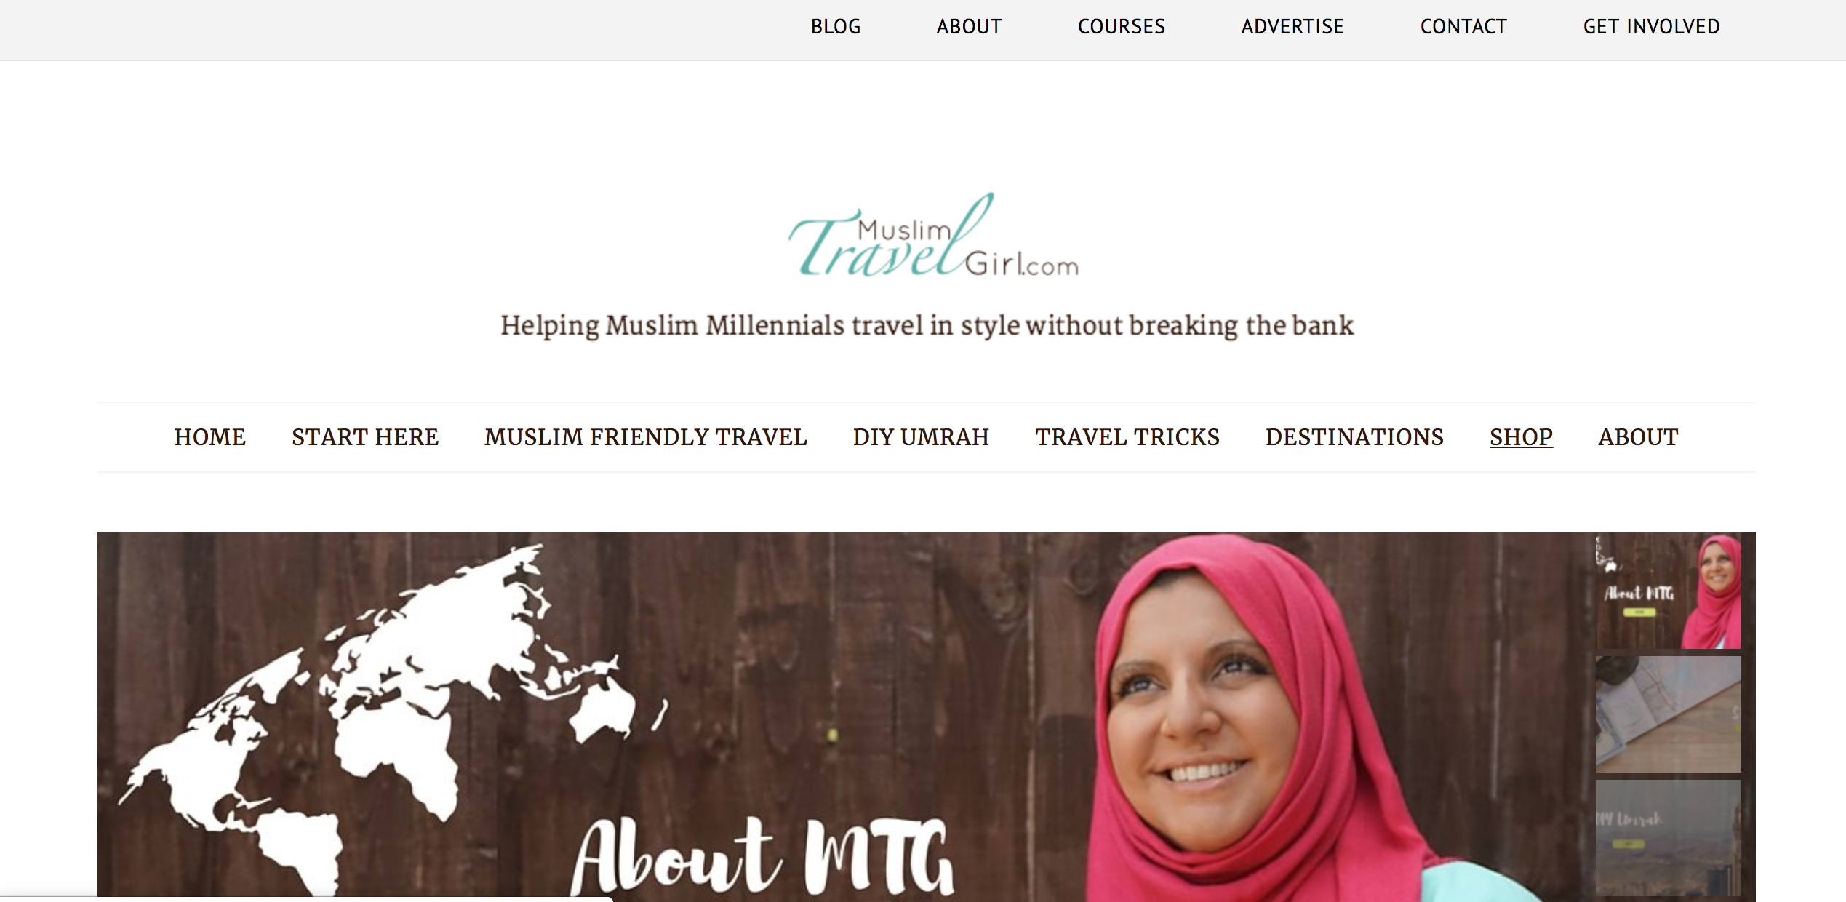The image size is (1846, 902).
Task: Select the DIY Umrah slider thumbnail
Action: pyautogui.click(x=1668, y=838)
